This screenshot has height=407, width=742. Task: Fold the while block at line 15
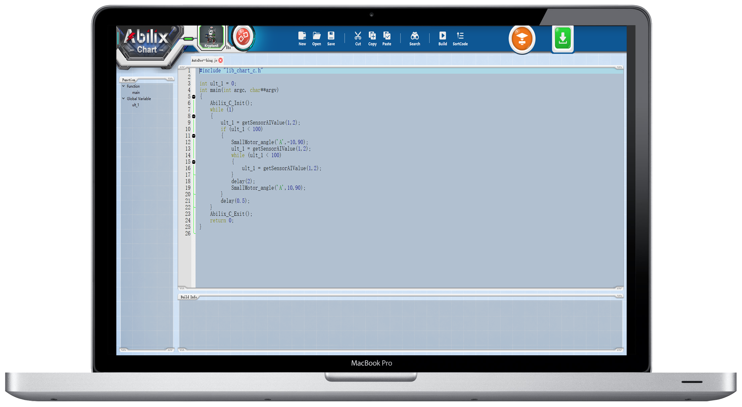point(194,162)
